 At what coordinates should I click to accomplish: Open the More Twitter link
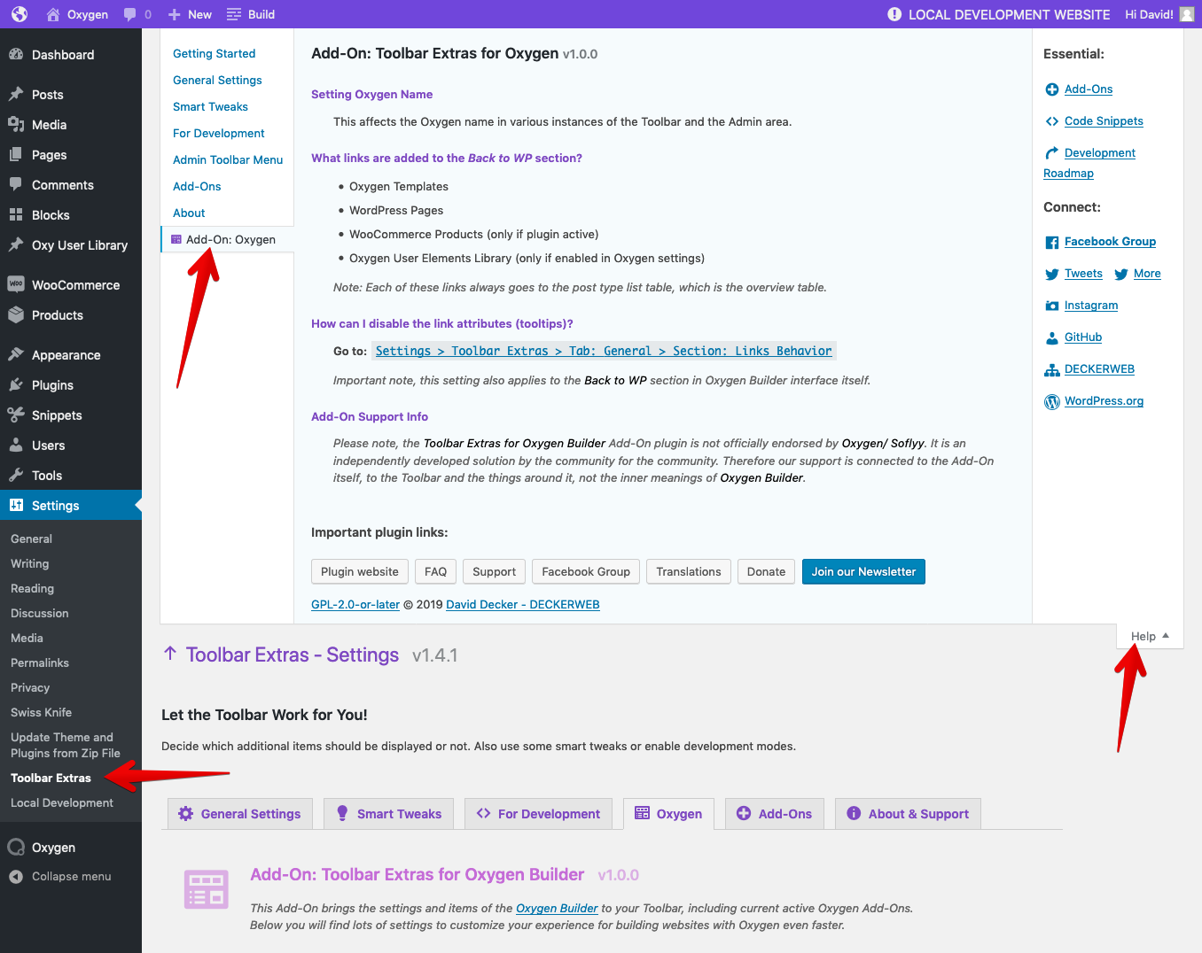1147,273
